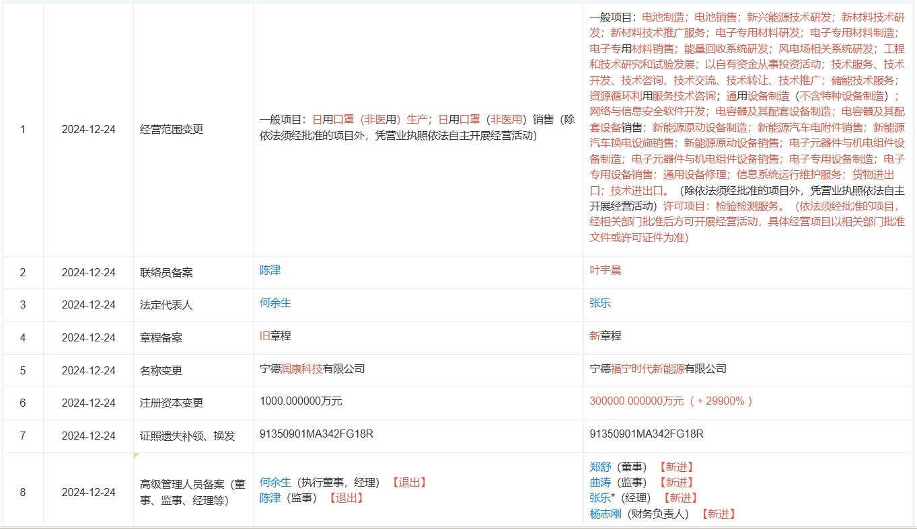This screenshot has width=917, height=529.
Task: Select 91350901MA342FG18R in the after-change column
Action: 647,434
